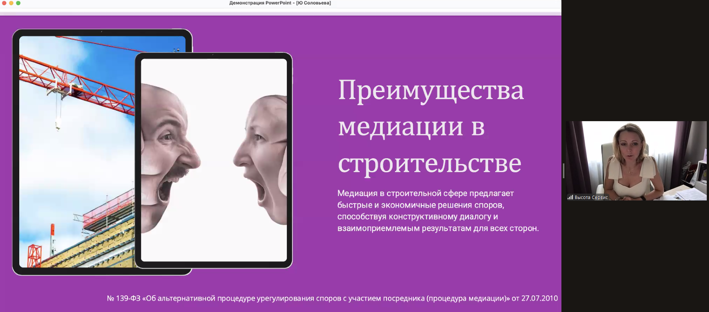The image size is (709, 312).
Task: Click the paragraph starting 'Медиация в строительной сфере'
Action: pyautogui.click(x=438, y=210)
